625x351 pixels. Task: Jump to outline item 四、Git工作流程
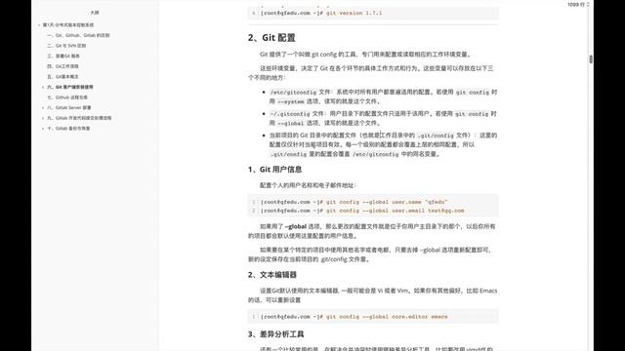[62, 66]
